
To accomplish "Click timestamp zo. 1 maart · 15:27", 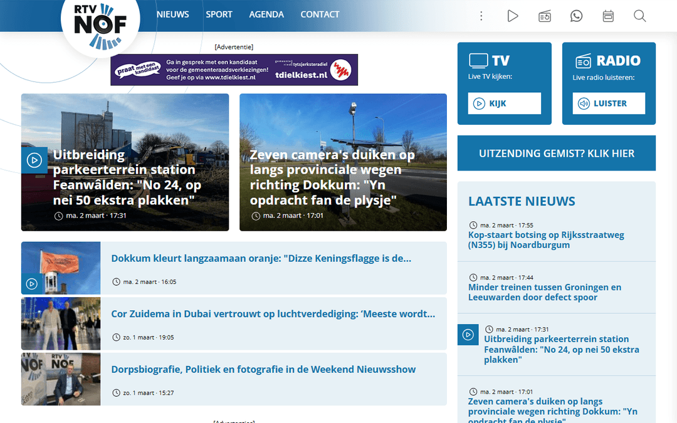I will point(149,393).
